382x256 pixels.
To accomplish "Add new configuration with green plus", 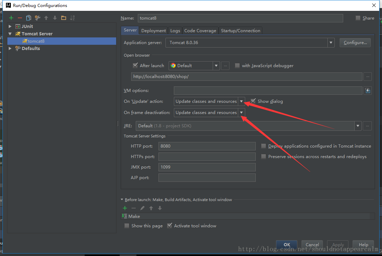I will pos(11,18).
